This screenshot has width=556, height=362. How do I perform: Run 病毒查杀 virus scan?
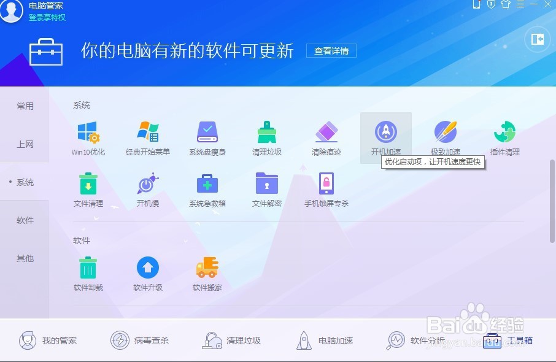click(140, 341)
